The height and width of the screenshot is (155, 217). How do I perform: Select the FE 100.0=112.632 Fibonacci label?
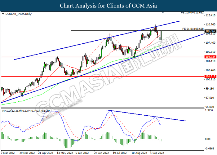[x=192, y=13]
